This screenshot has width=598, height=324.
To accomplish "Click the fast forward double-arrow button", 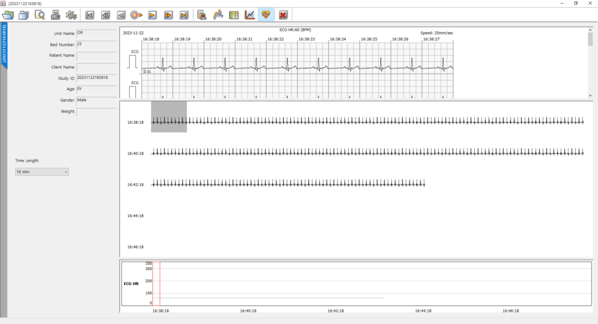I will coord(168,15).
